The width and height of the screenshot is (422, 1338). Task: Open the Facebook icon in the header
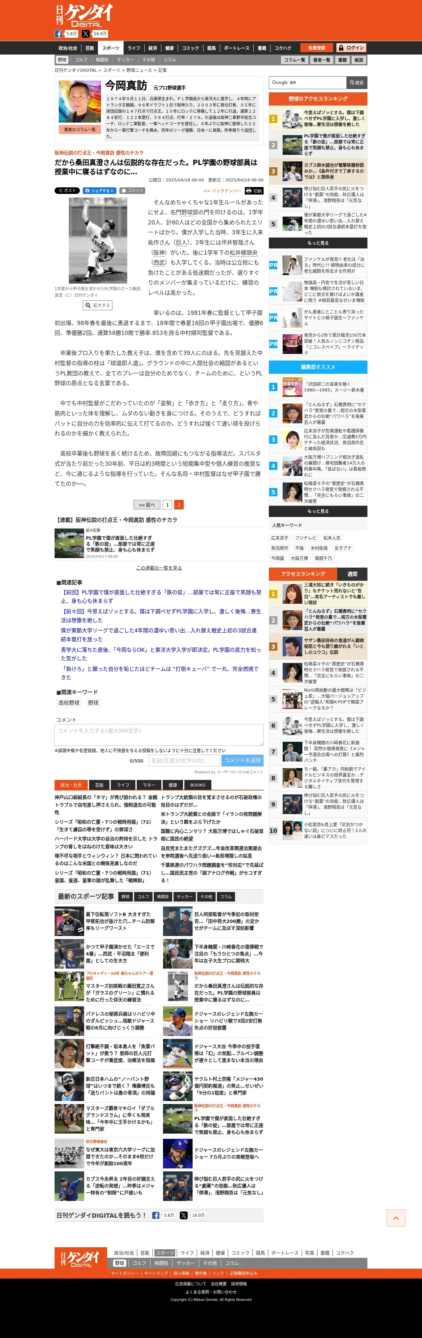(x=59, y=34)
